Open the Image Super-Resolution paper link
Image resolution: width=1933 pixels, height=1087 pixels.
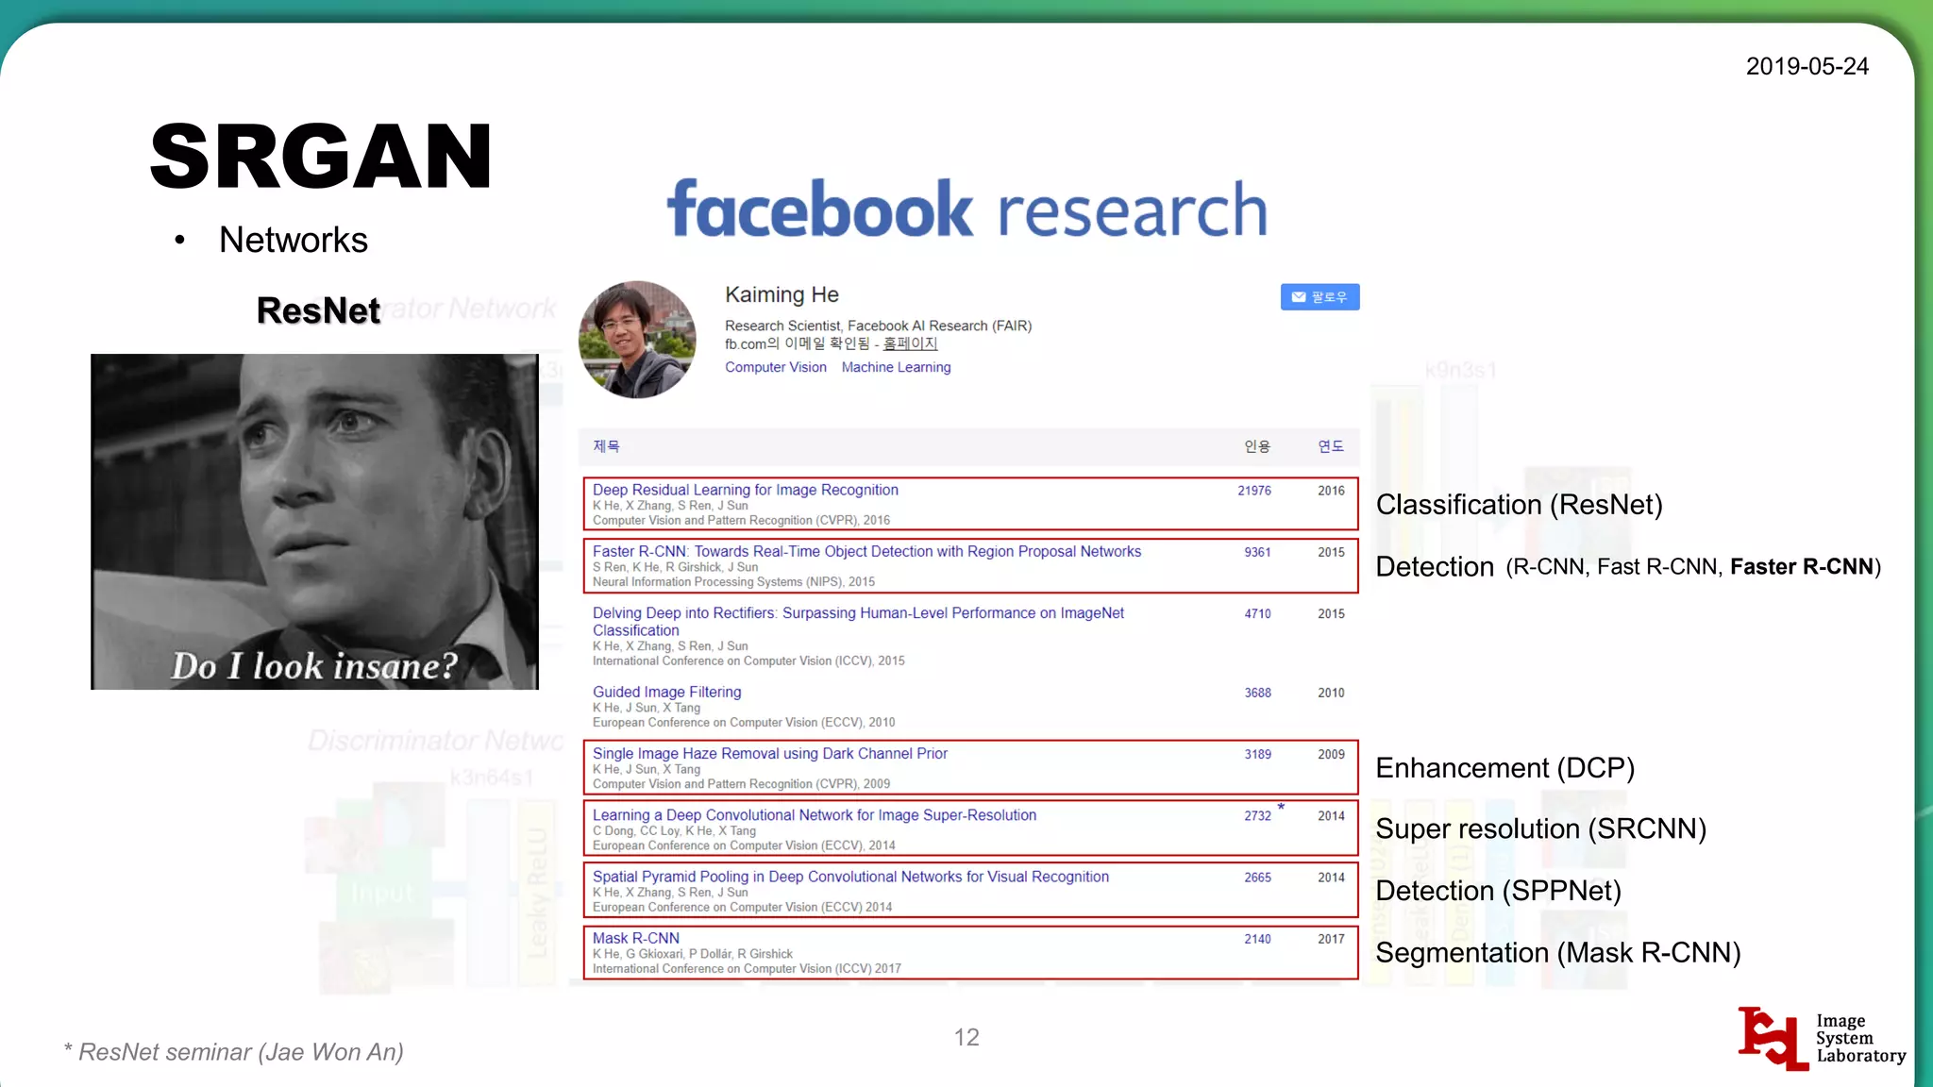click(x=814, y=814)
